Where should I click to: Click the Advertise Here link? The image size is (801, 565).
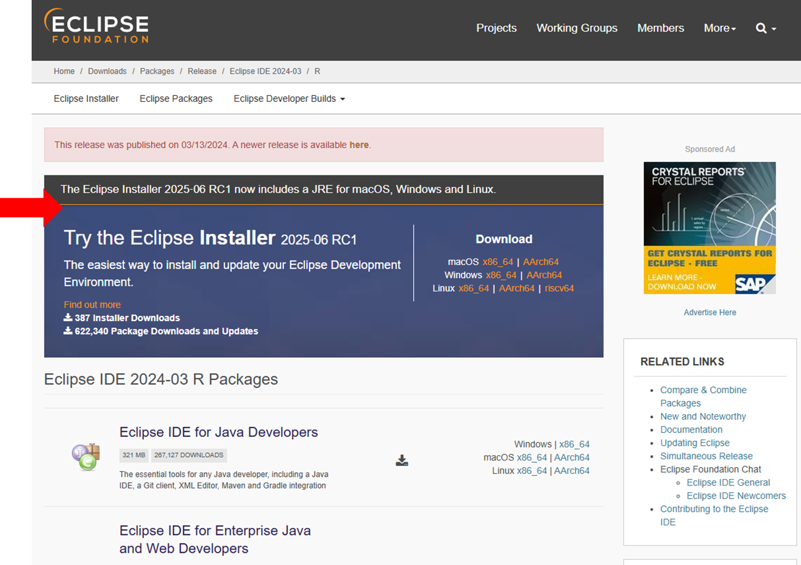(710, 312)
